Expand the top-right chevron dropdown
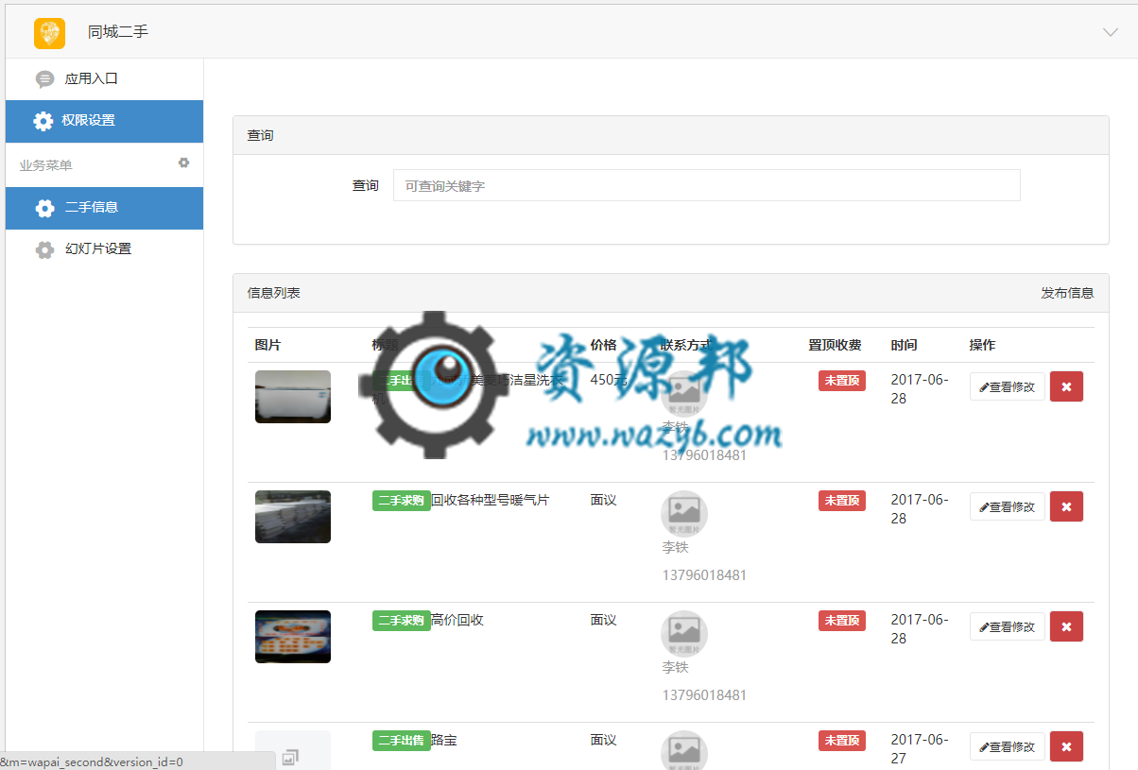 (x=1111, y=32)
